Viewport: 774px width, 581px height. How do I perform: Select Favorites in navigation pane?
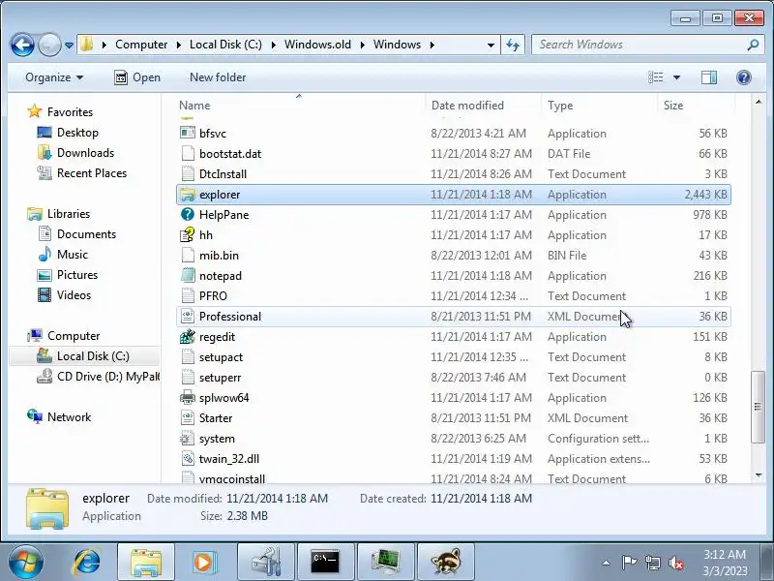(70, 112)
